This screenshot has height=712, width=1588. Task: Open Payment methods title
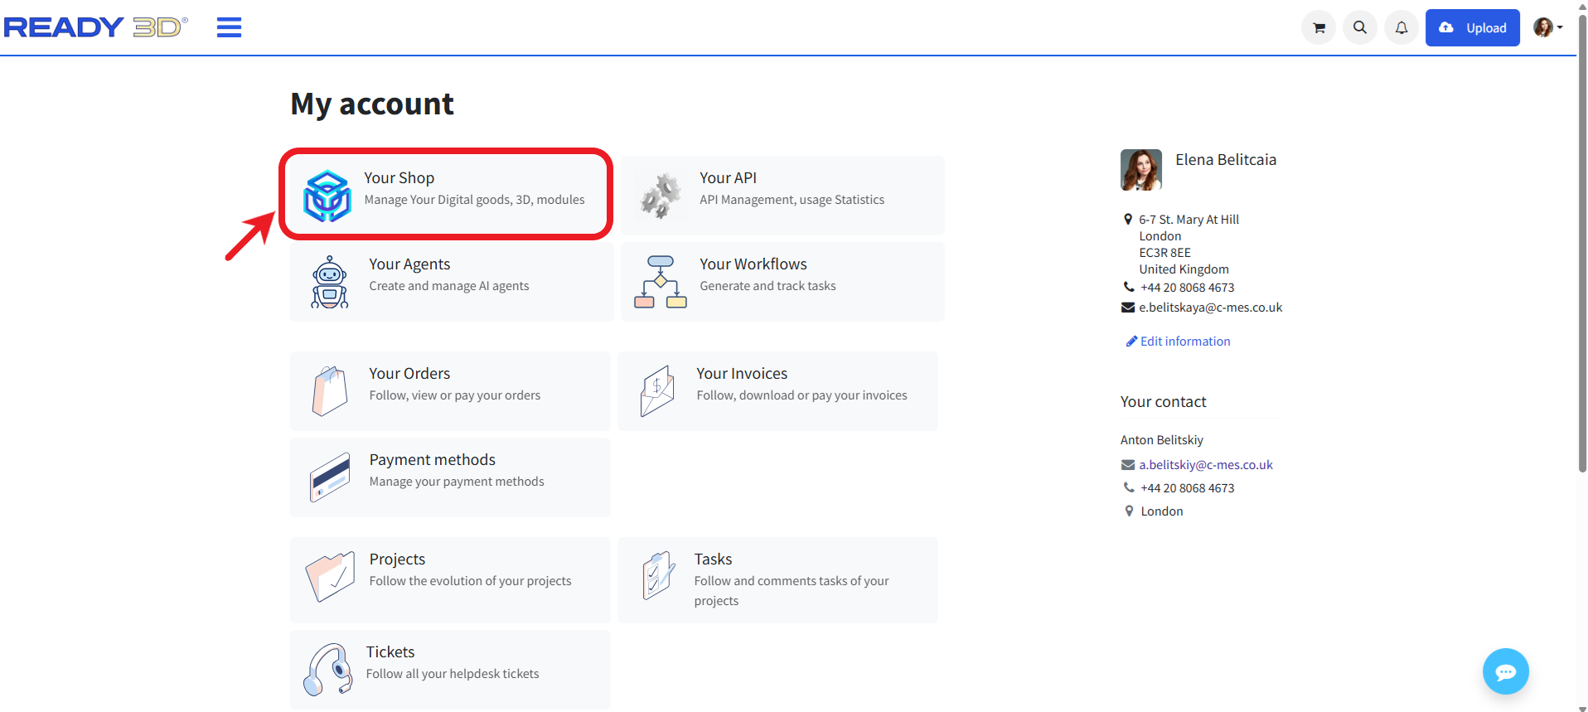(x=433, y=459)
